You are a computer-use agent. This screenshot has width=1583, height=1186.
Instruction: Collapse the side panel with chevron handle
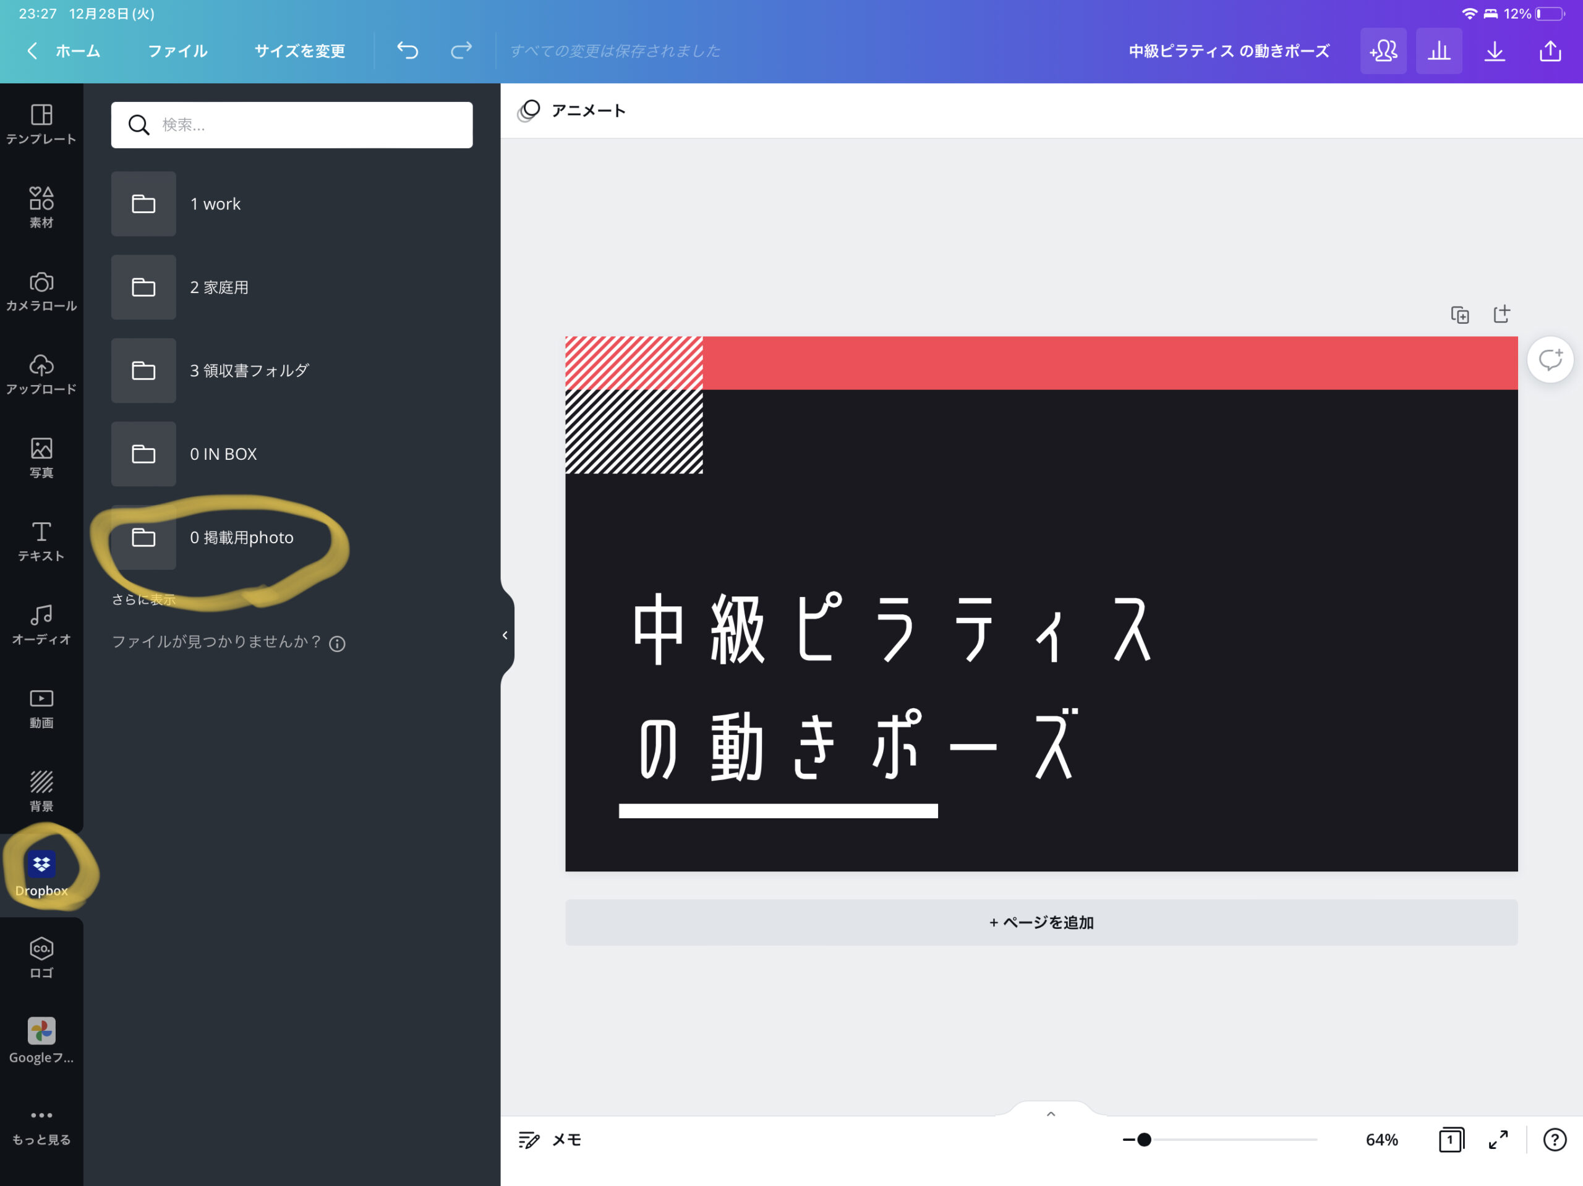(x=506, y=635)
